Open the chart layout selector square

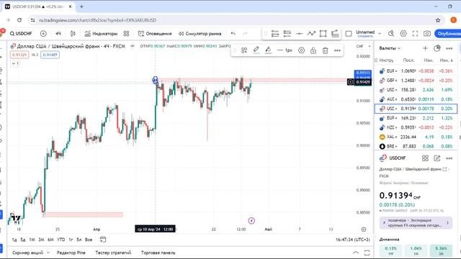pos(349,34)
